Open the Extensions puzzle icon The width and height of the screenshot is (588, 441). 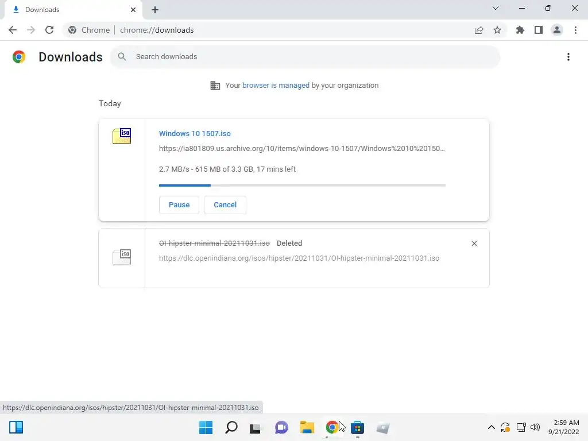pos(520,30)
